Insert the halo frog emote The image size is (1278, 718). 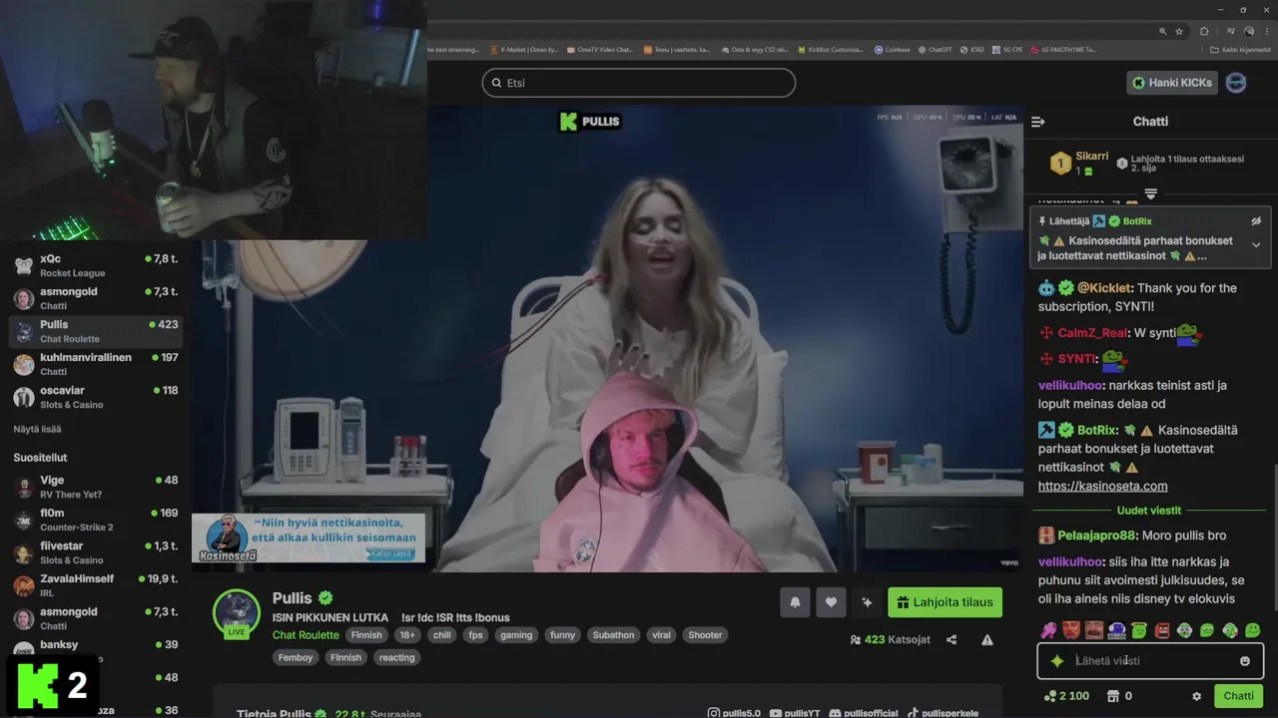(1139, 630)
